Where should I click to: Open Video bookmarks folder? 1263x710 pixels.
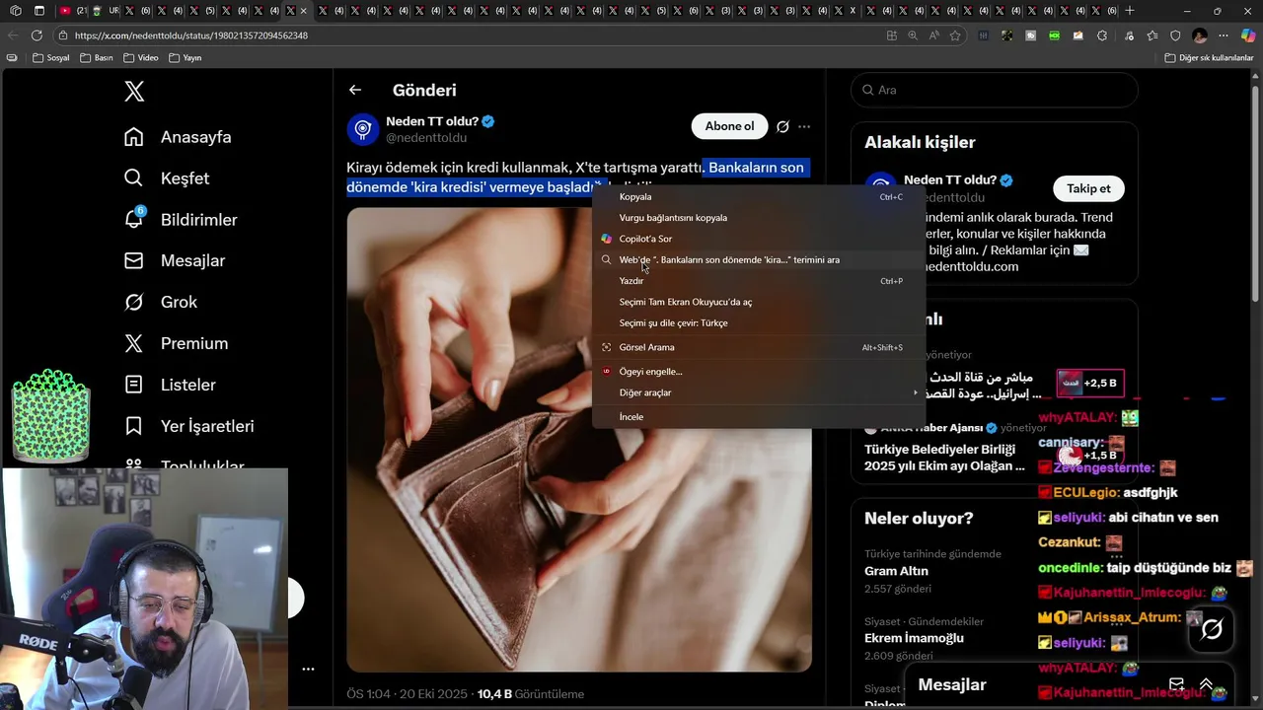point(140,58)
